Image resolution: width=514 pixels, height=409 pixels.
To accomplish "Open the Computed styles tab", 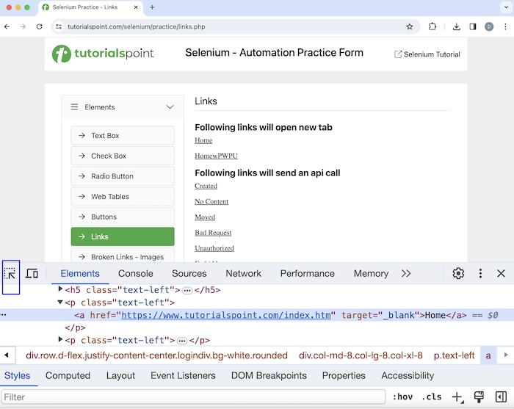I will [x=68, y=375].
